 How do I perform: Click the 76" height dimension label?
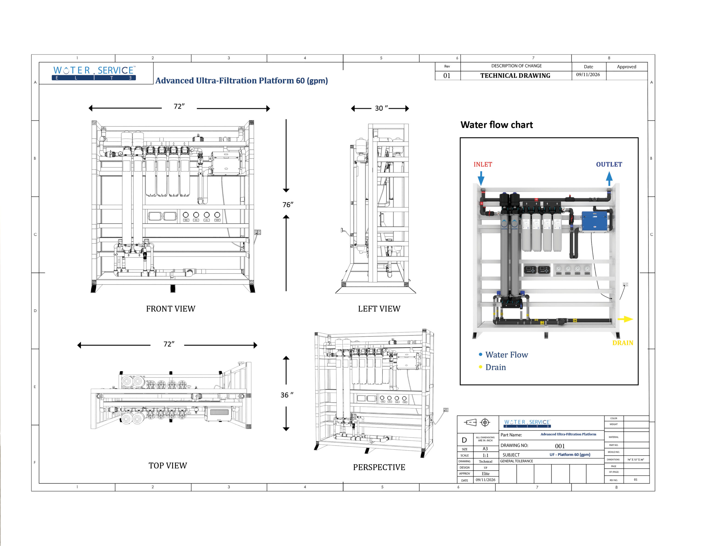coord(288,204)
